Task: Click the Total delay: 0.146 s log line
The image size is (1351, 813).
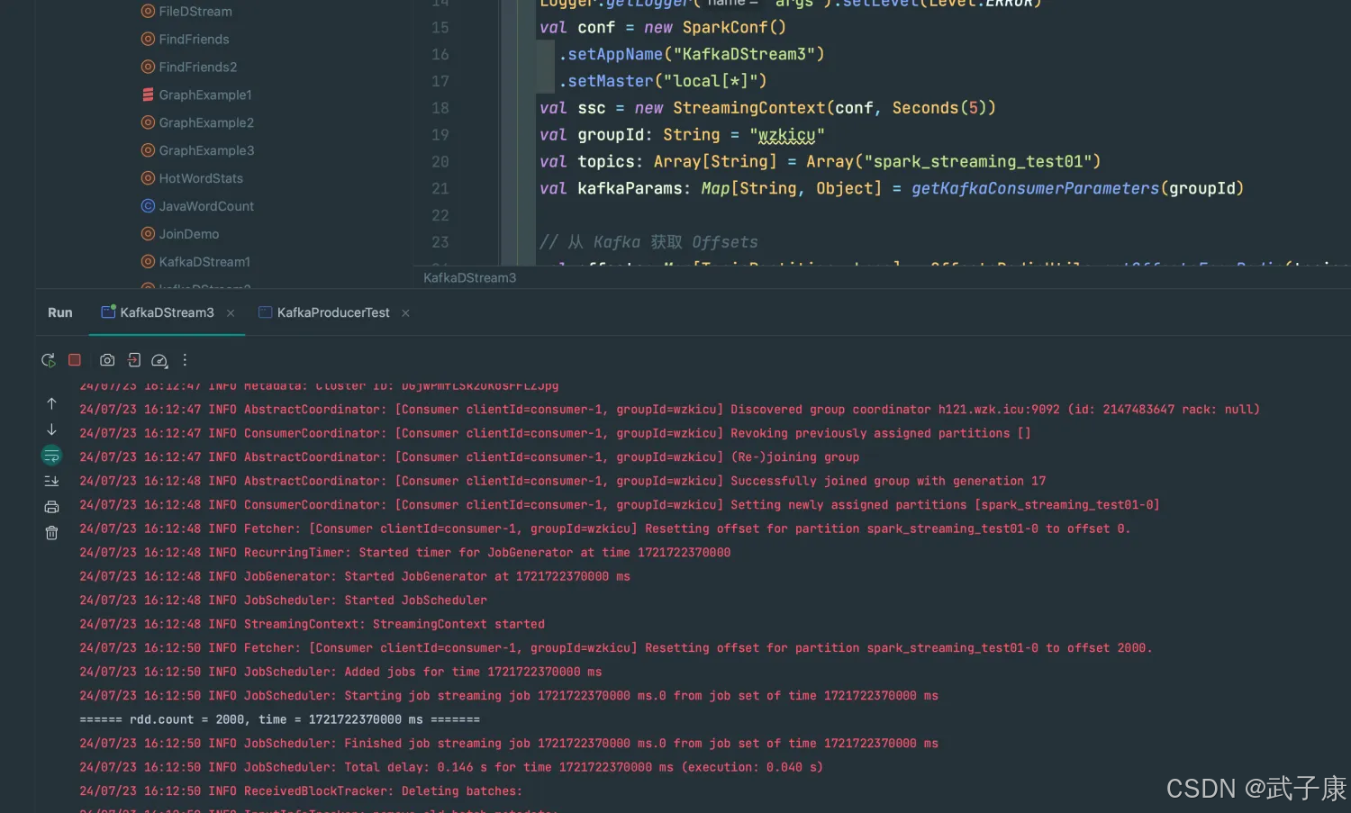Action: (x=451, y=768)
